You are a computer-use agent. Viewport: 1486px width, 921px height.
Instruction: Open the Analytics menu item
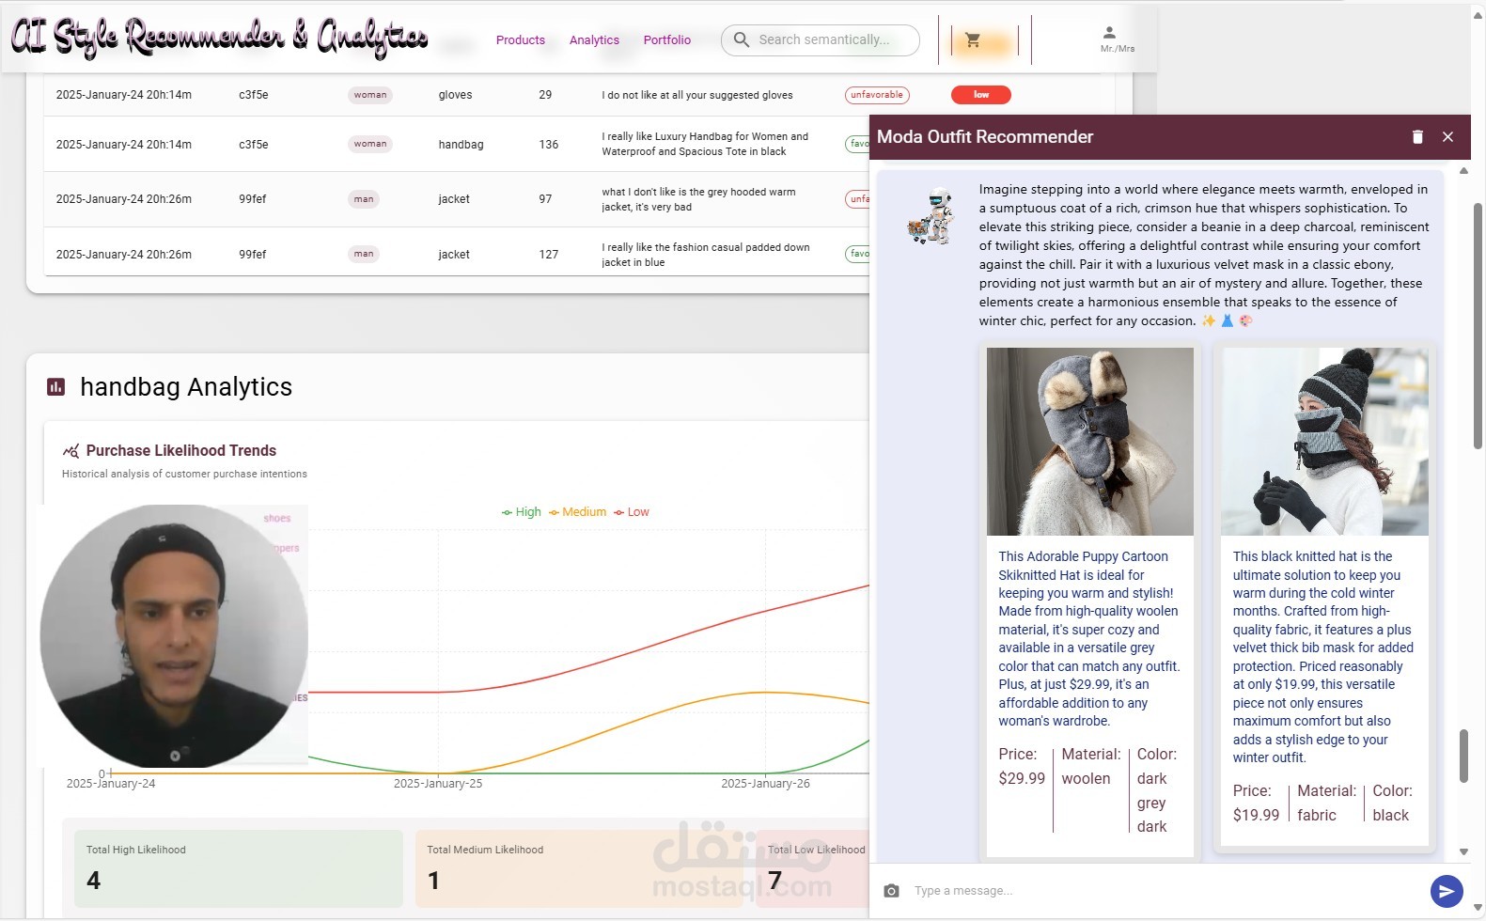click(594, 39)
